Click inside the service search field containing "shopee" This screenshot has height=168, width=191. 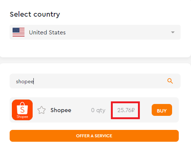[95, 81]
